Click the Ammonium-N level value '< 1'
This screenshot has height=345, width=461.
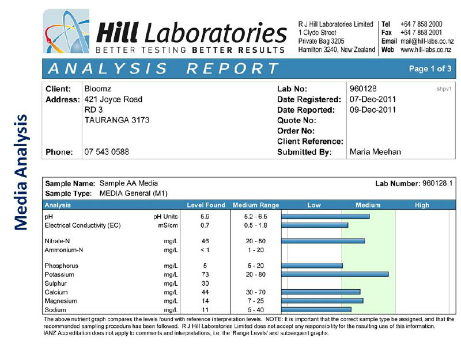205,250
